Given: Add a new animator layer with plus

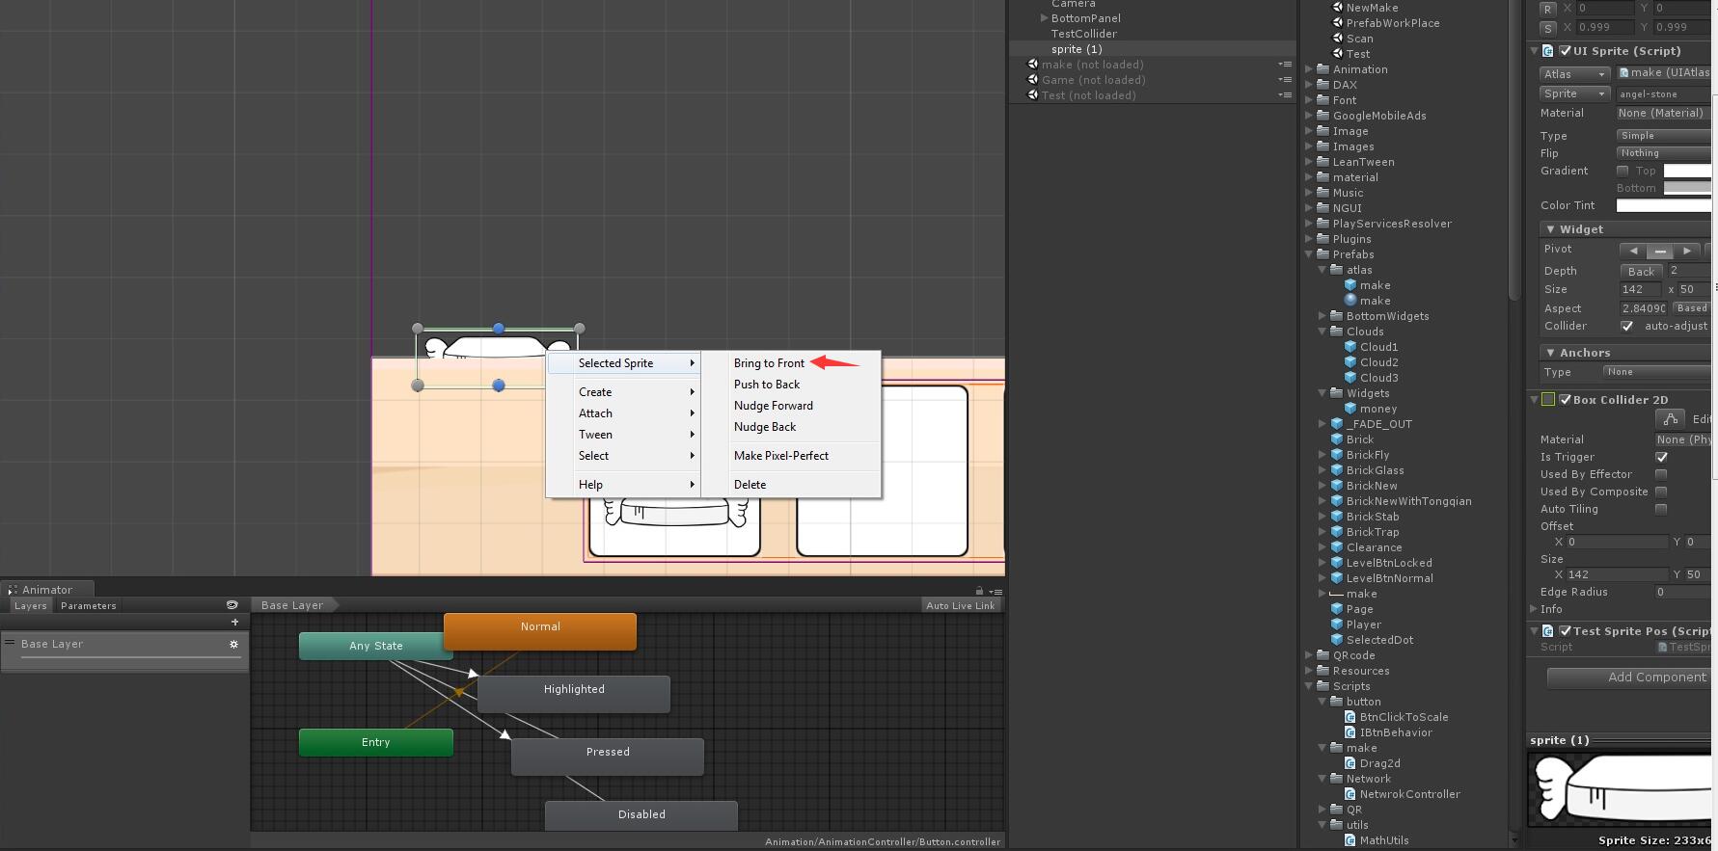Looking at the screenshot, I should pos(234,623).
